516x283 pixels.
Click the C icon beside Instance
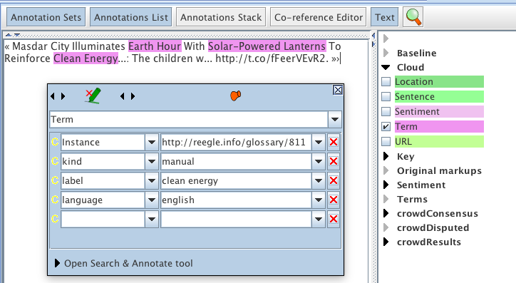tap(55, 142)
